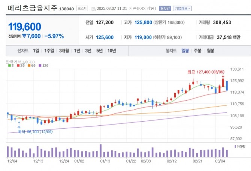Click the purple 거래량 volume legend marker
The image size is (251, 171).
pyautogui.click(x=235, y=146)
